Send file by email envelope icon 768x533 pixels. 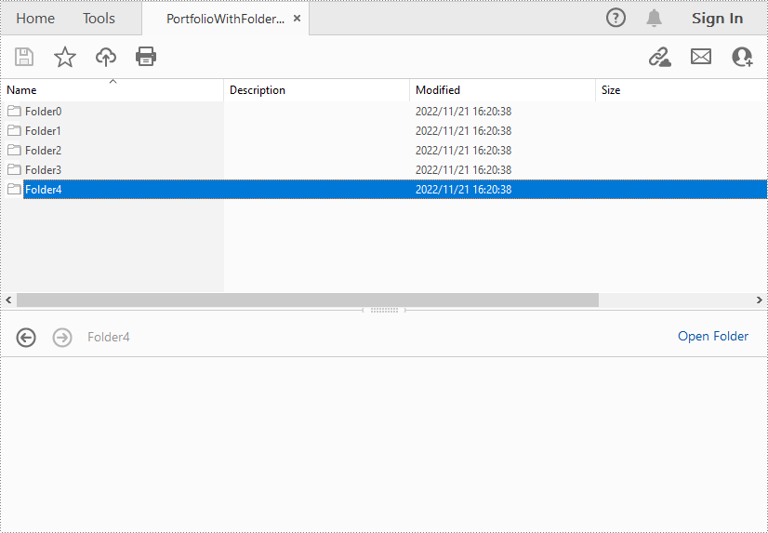click(x=701, y=57)
